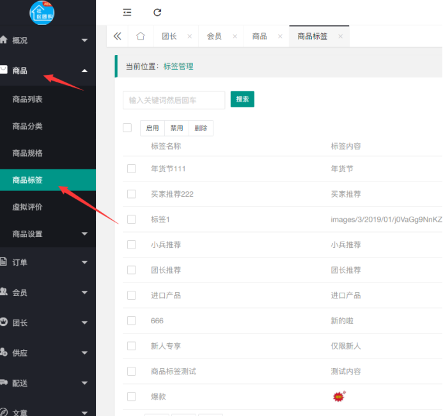Focus the keyword search input field
This screenshot has height=416, width=443.
pos(173,100)
